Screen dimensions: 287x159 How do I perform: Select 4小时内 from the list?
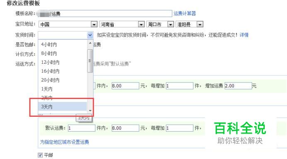point(62,44)
